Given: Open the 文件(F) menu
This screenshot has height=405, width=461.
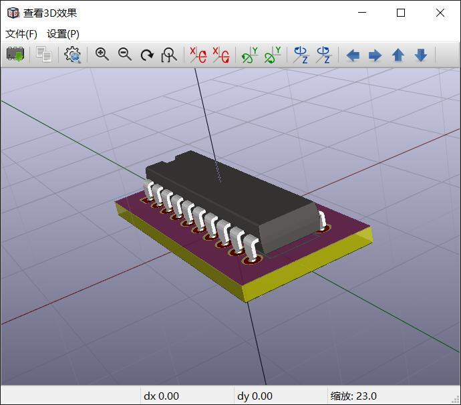Looking at the screenshot, I should (21, 34).
